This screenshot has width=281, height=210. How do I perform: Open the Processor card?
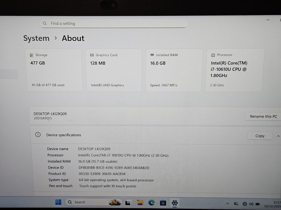pos(235,70)
